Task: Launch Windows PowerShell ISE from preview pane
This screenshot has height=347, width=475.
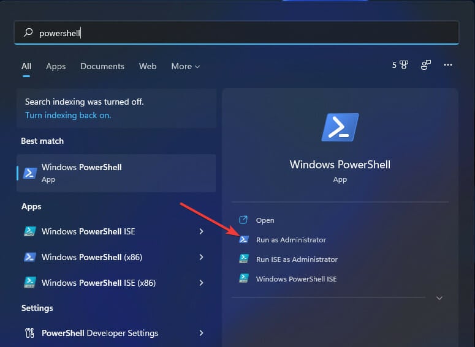Action: [296, 279]
